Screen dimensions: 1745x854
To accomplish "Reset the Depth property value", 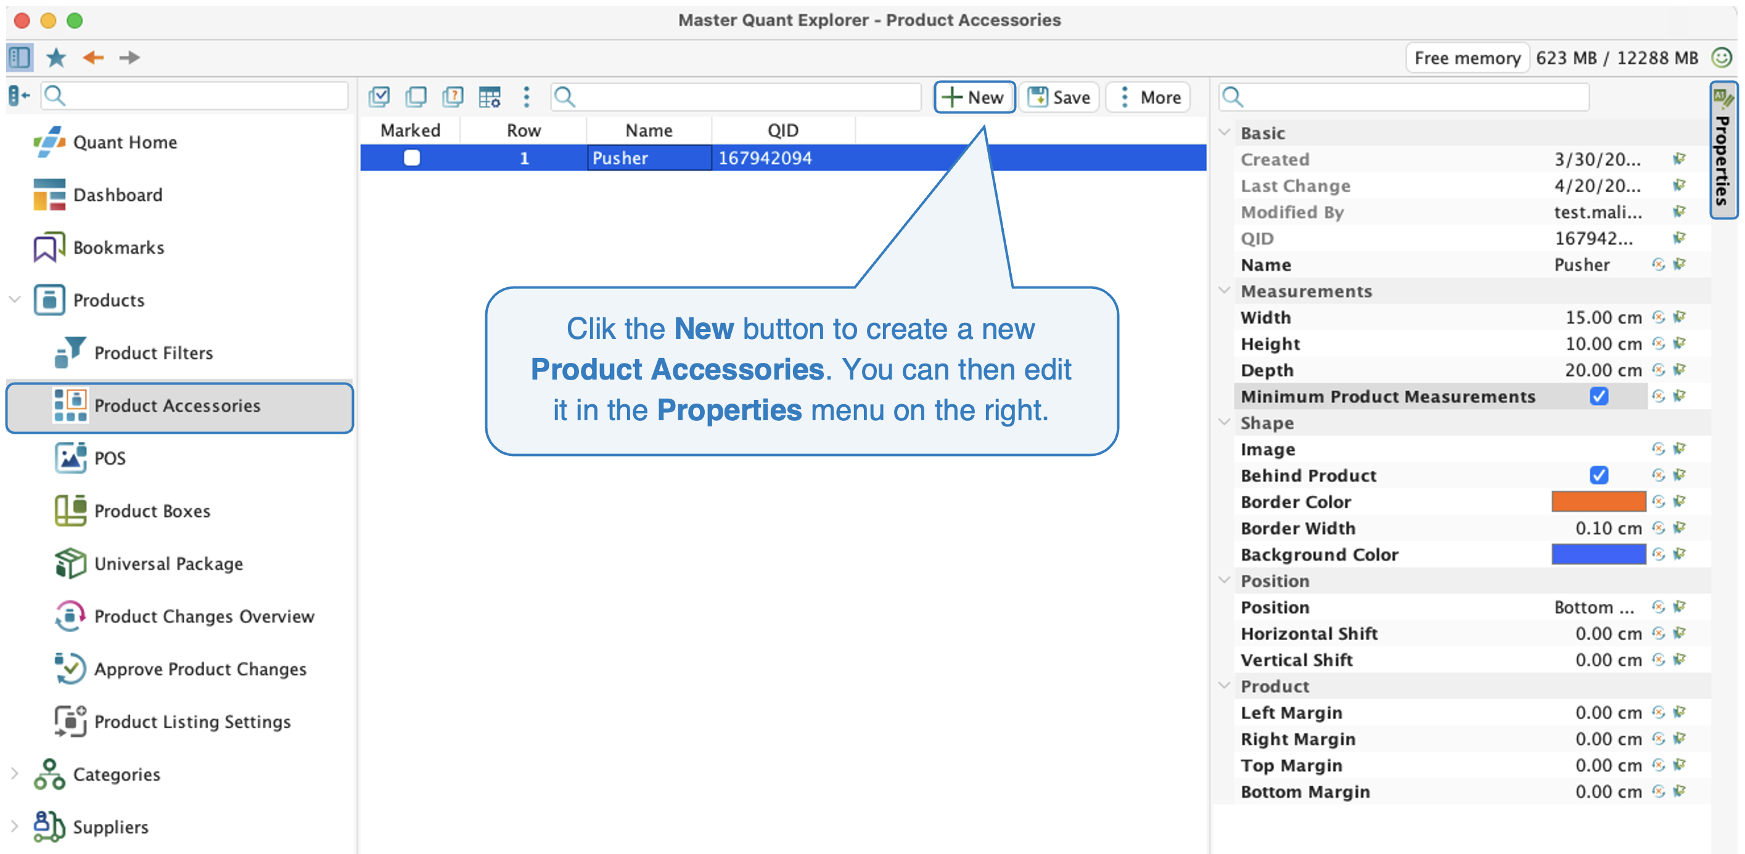I will [1658, 370].
